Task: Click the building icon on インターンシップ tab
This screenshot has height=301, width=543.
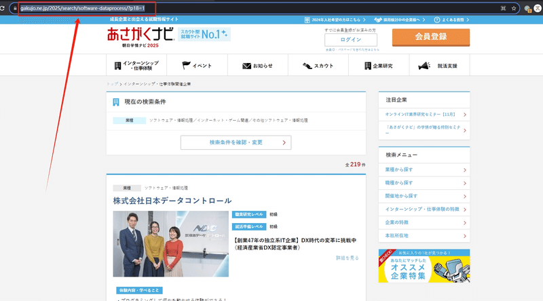Action: [117, 66]
